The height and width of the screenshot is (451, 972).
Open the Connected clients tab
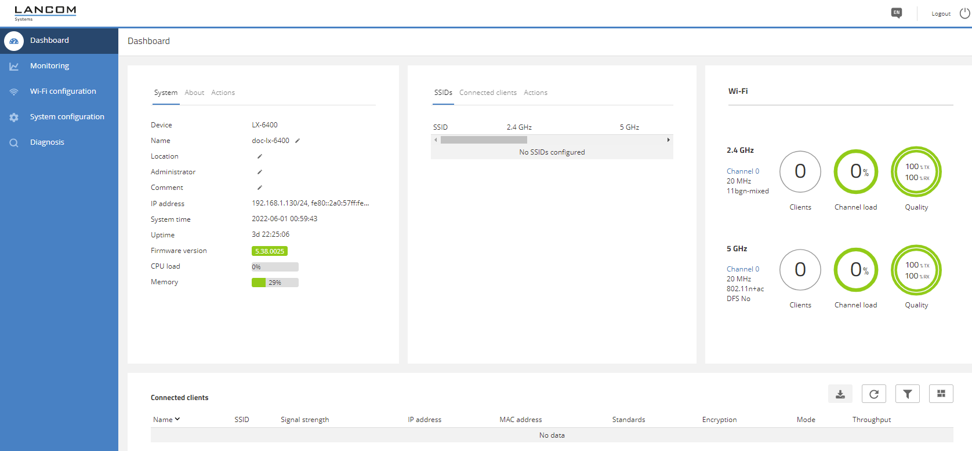[x=488, y=93]
